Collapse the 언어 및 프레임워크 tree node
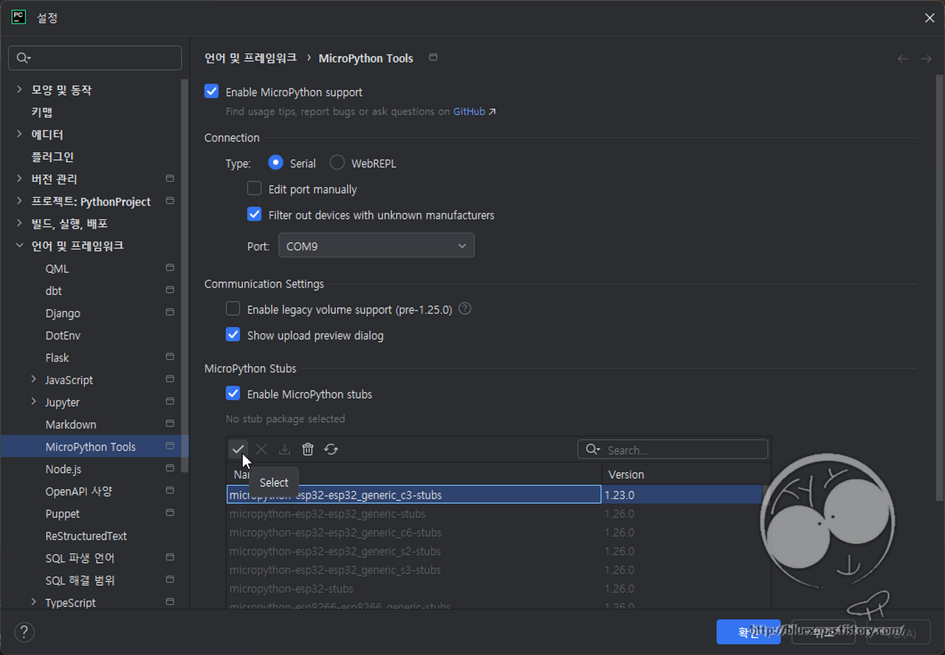 pyautogui.click(x=20, y=246)
